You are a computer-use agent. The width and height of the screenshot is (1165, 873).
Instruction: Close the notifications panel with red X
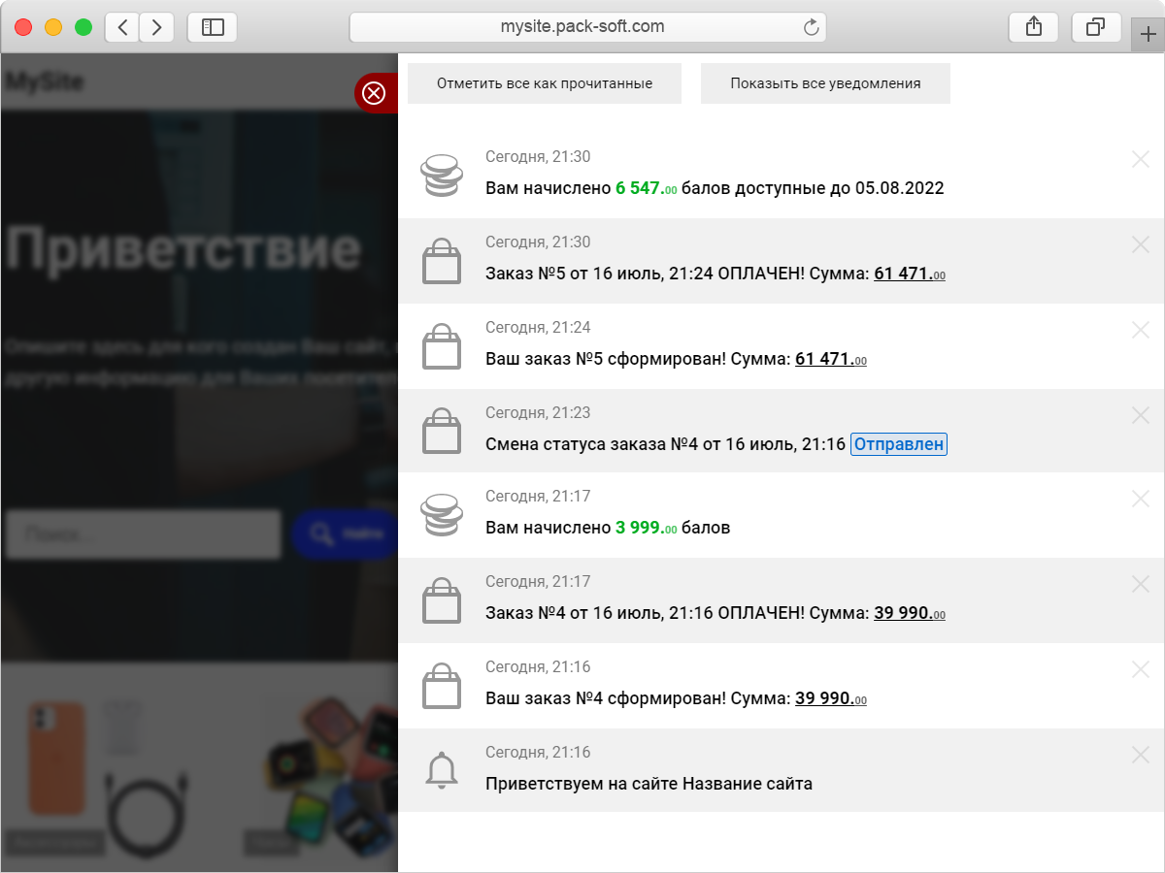[x=374, y=93]
